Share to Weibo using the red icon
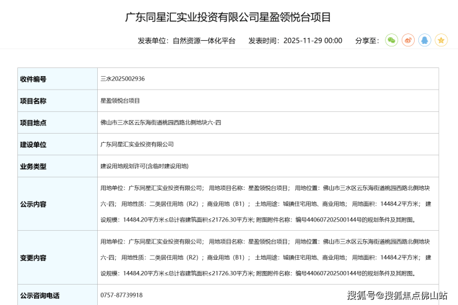 click(408, 40)
